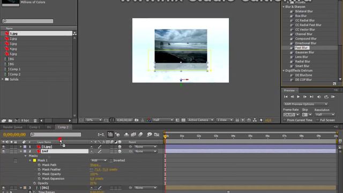Switch to Comp 1 timeline tab
The image size is (343, 193).
(35, 127)
